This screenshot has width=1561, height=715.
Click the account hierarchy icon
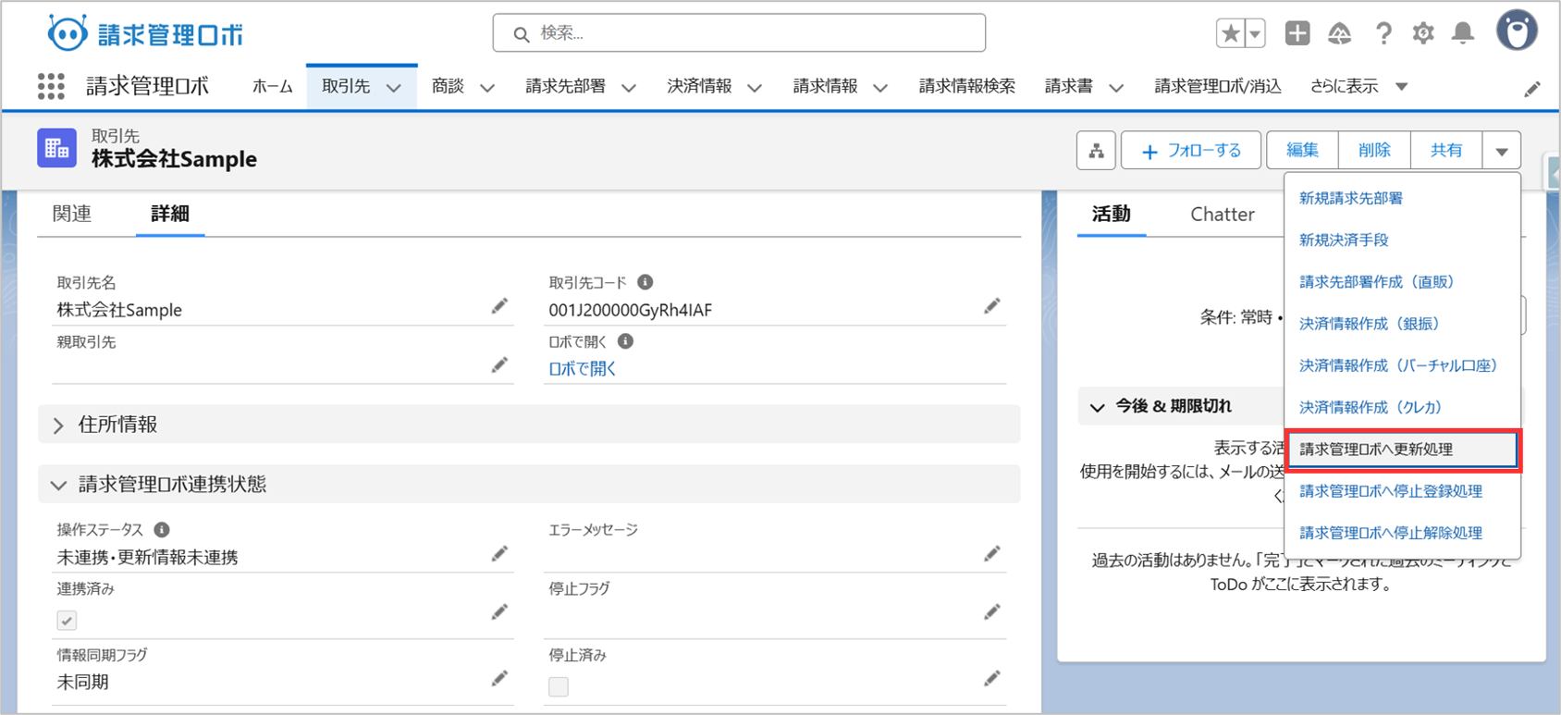(x=1096, y=151)
